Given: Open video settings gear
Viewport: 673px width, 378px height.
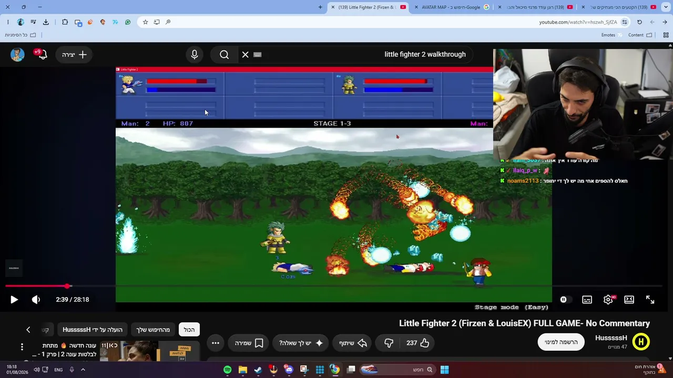Looking at the screenshot, I should 608,300.
